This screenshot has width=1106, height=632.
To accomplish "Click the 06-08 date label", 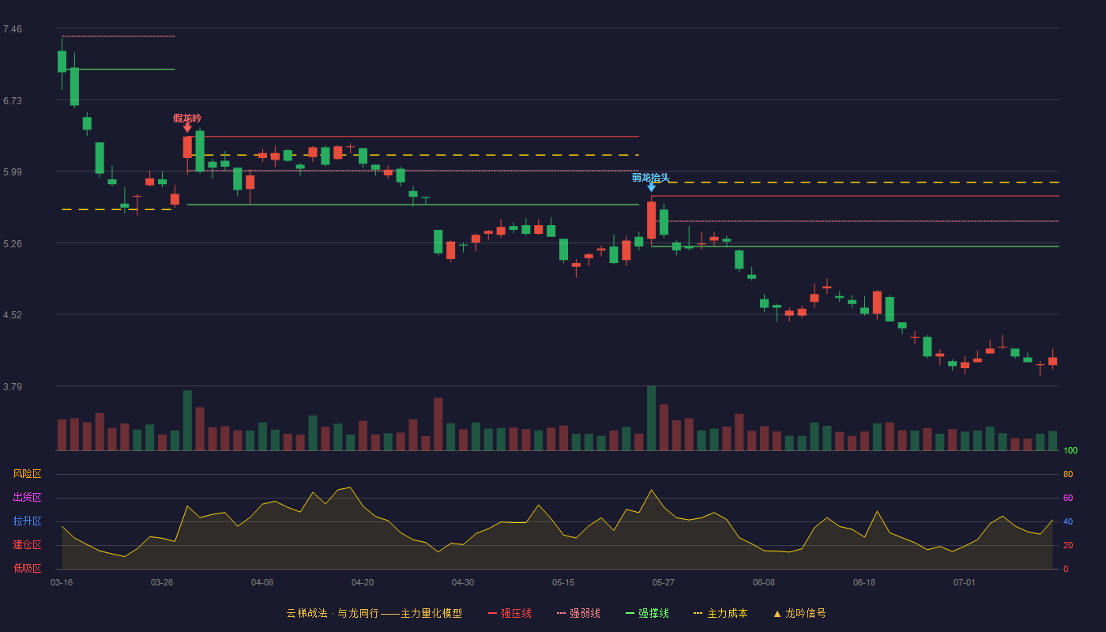I will pos(764,582).
